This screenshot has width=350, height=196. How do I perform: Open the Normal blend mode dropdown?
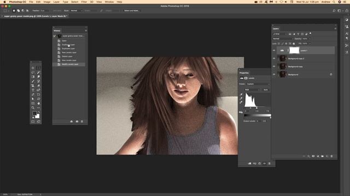(283, 39)
